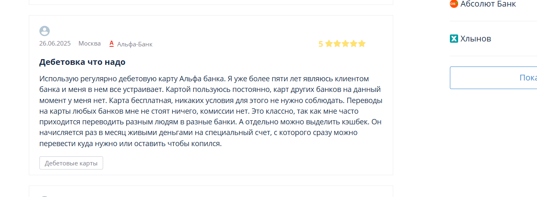This screenshot has height=197, width=537.
Task: Click the second star in the rating
Action: pyautogui.click(x=337, y=44)
